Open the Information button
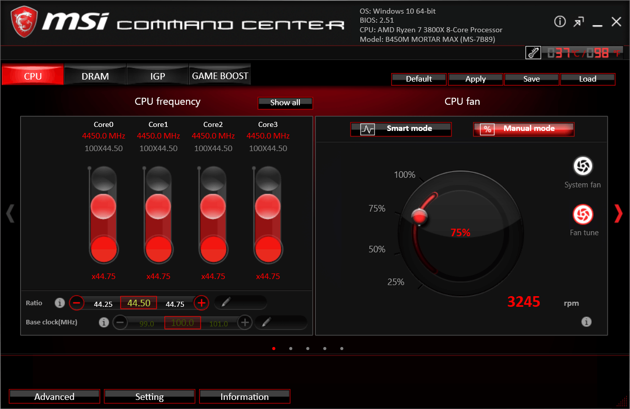 [x=244, y=396]
